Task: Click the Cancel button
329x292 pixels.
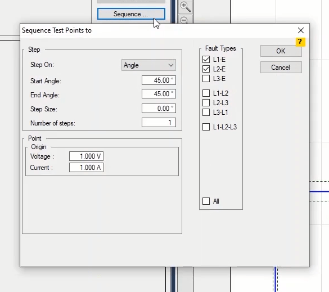Action: click(x=281, y=68)
